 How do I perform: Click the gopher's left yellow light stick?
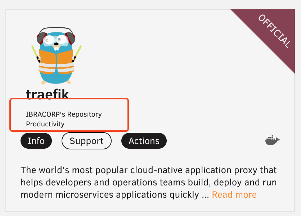pyautogui.click(x=35, y=53)
